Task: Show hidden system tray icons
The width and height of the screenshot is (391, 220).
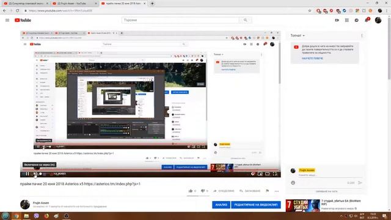Action: pyautogui.click(x=341, y=216)
